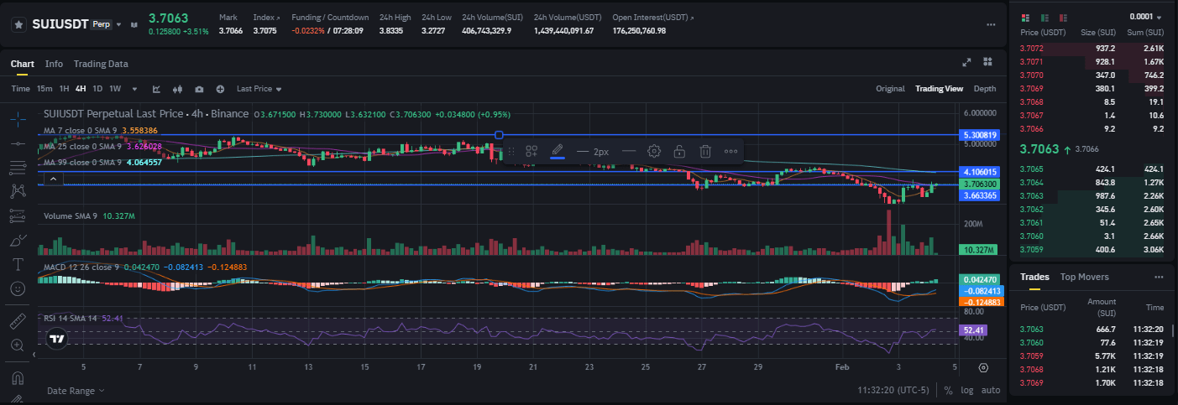Select the text drawing tool

pyautogui.click(x=18, y=264)
